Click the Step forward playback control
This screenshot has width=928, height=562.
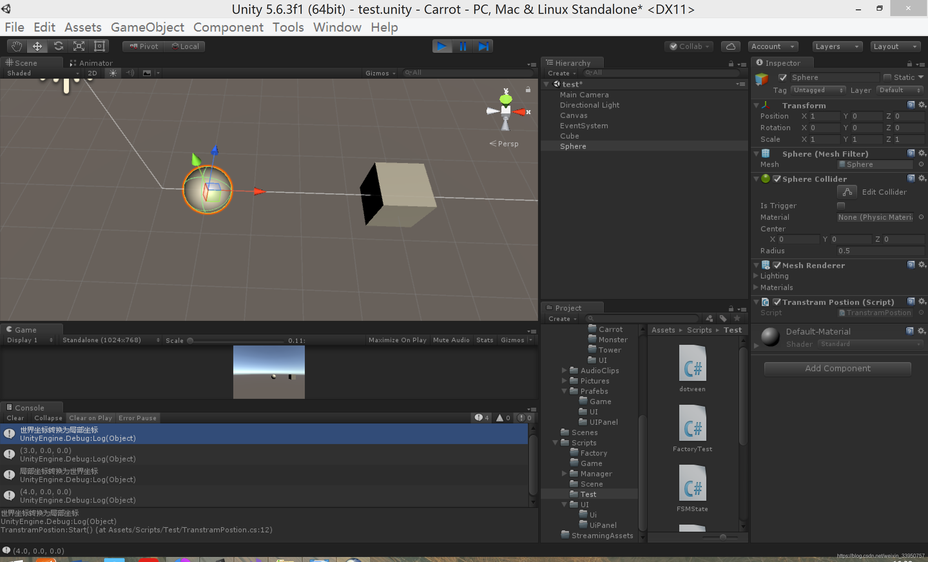485,46
